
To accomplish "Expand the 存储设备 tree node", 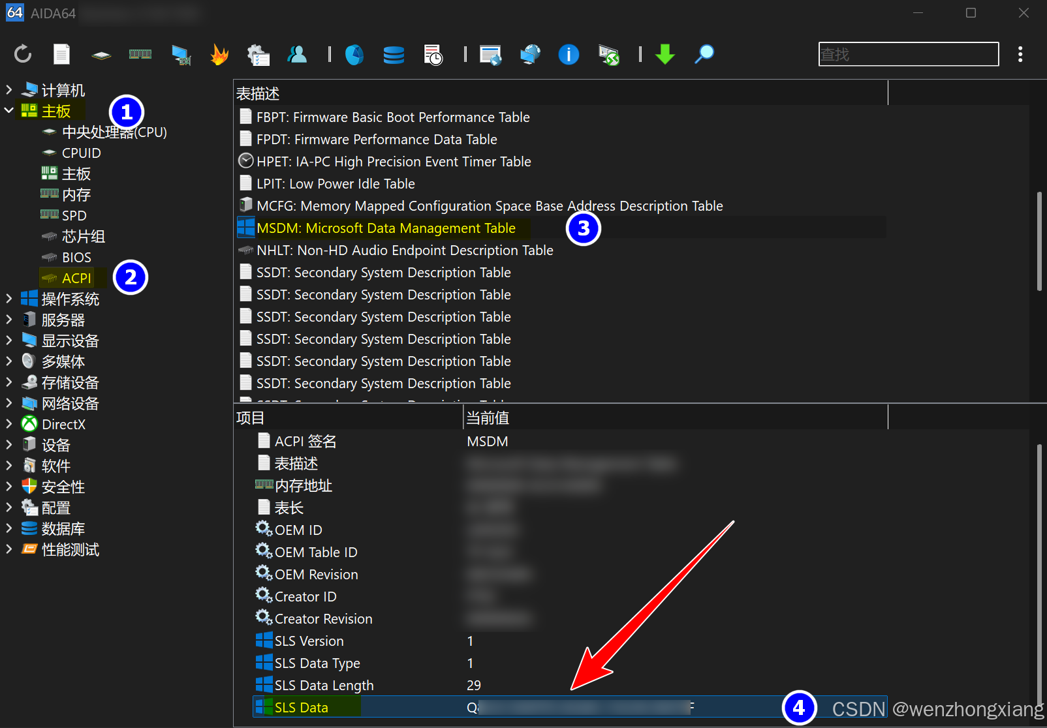I will (9, 382).
